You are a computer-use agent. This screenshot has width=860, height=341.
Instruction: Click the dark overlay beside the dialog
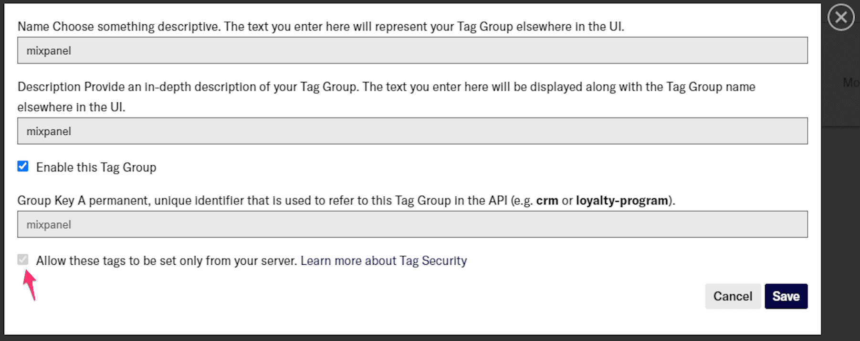point(840,214)
